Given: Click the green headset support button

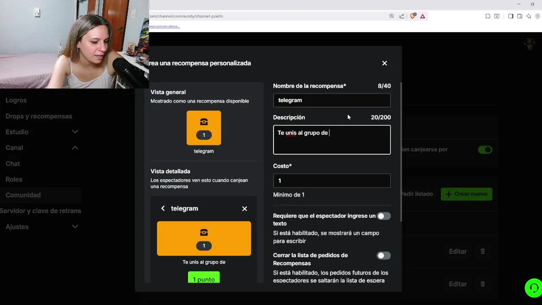Looking at the screenshot, I should coord(533,288).
